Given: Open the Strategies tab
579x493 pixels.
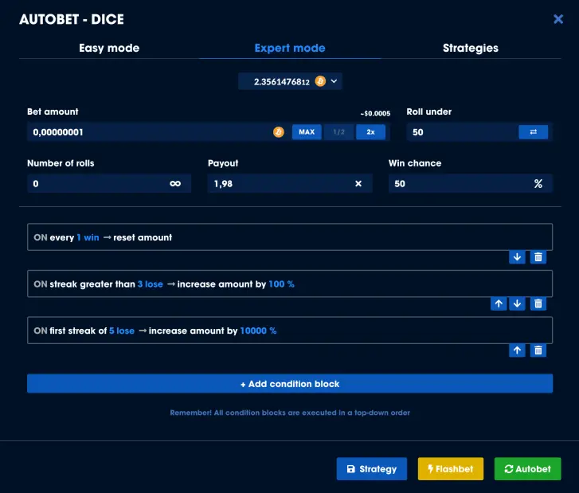Looking at the screenshot, I should coord(471,48).
